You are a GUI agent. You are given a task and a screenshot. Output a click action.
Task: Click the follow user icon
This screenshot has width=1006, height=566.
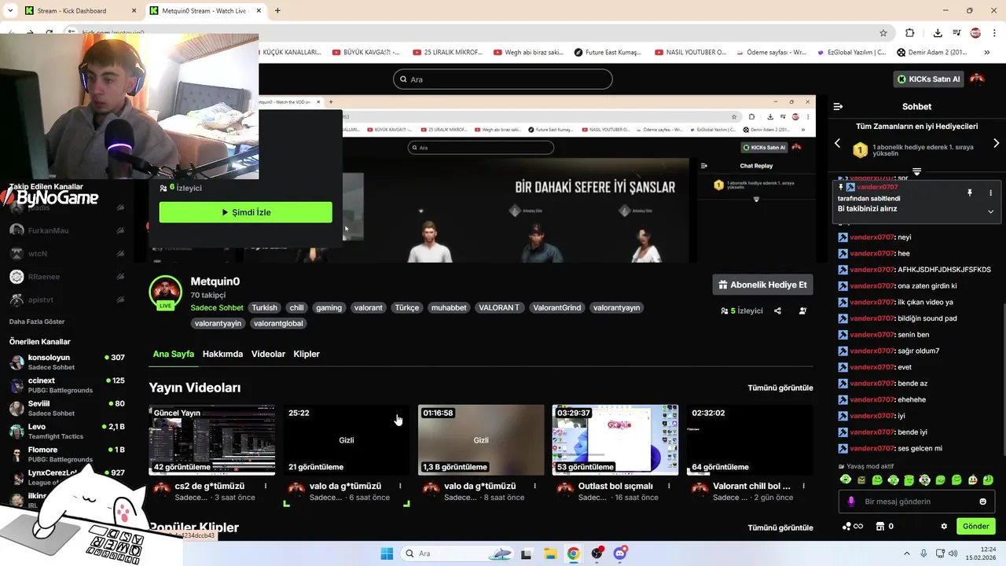[802, 311]
